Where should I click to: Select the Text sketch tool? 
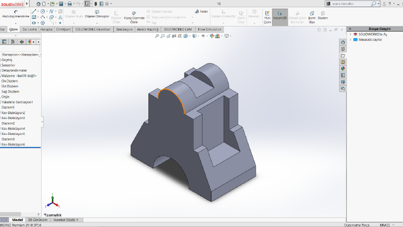[60, 17]
